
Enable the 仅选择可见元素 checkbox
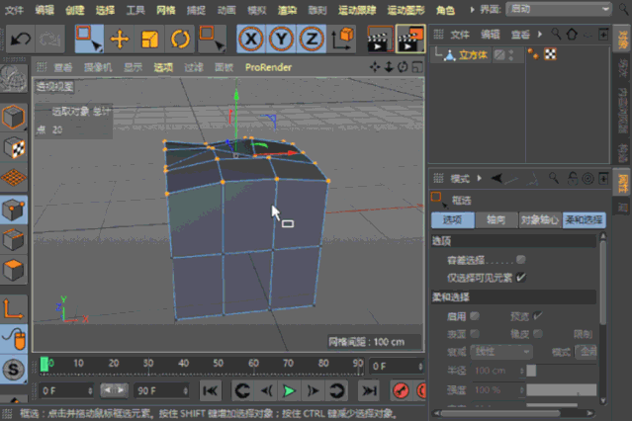pos(521,277)
